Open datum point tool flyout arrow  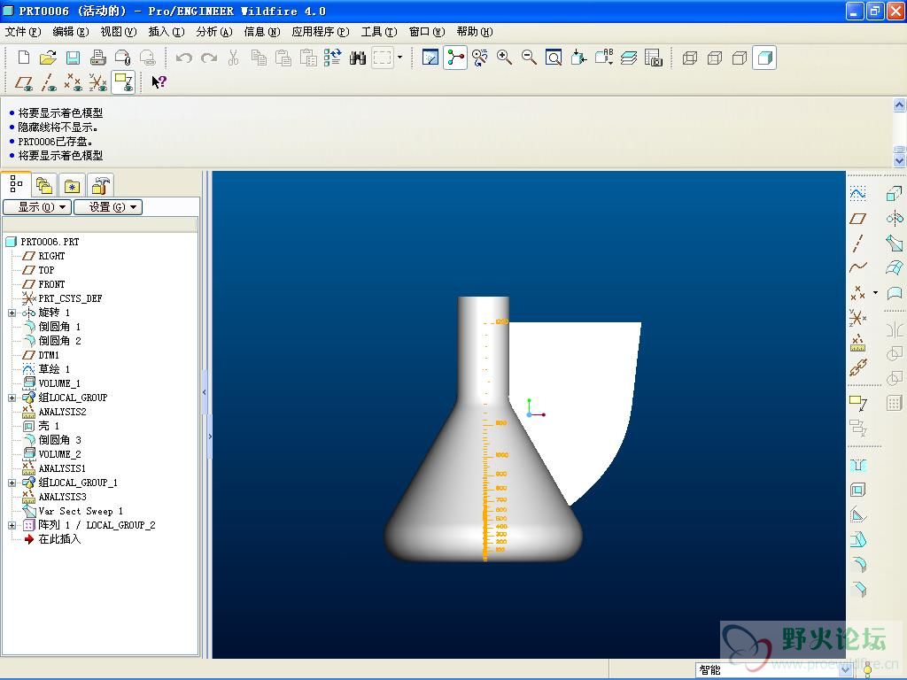[875, 292]
